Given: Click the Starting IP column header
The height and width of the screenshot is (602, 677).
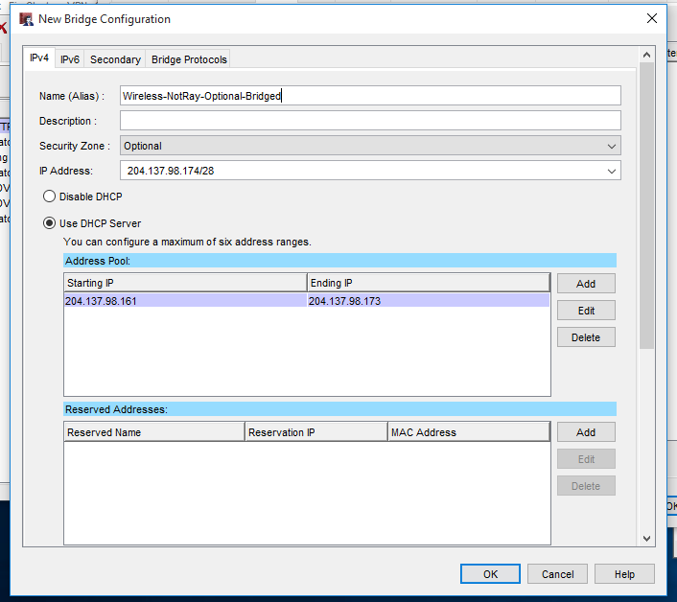Looking at the screenshot, I should pos(185,283).
